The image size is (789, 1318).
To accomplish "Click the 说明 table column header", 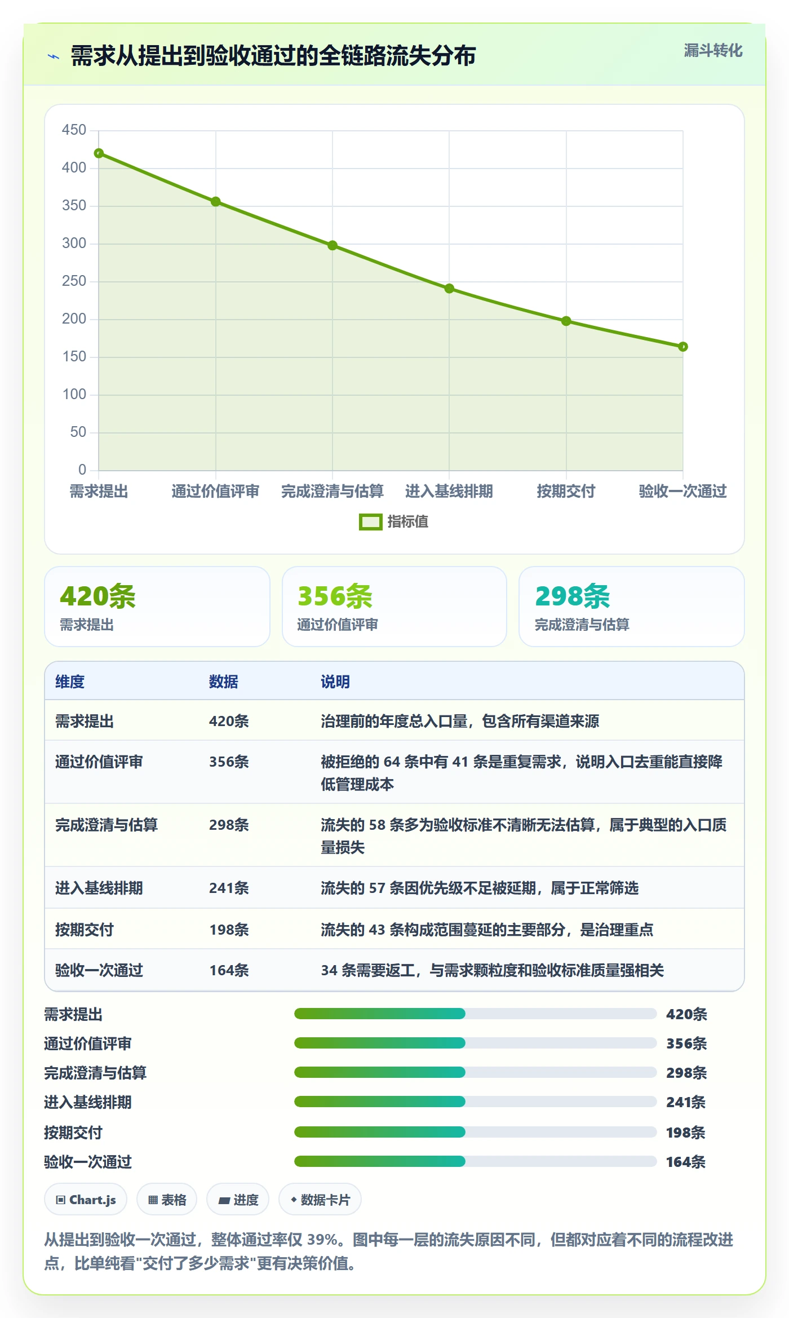I will click(x=335, y=682).
